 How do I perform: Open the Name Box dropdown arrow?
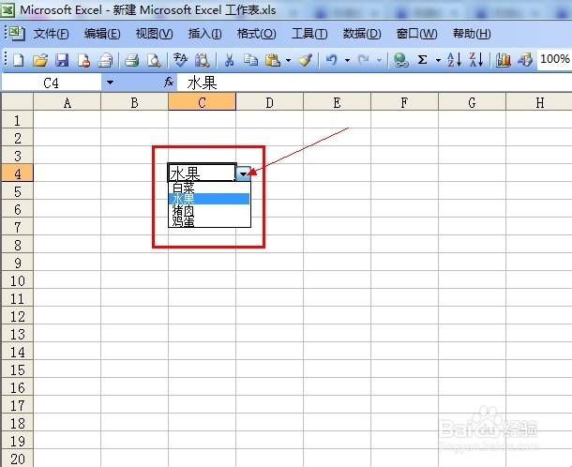point(110,83)
